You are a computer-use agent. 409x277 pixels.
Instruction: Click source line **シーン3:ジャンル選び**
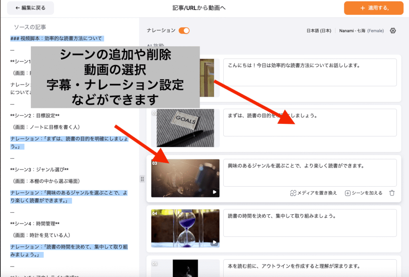coord(39,169)
